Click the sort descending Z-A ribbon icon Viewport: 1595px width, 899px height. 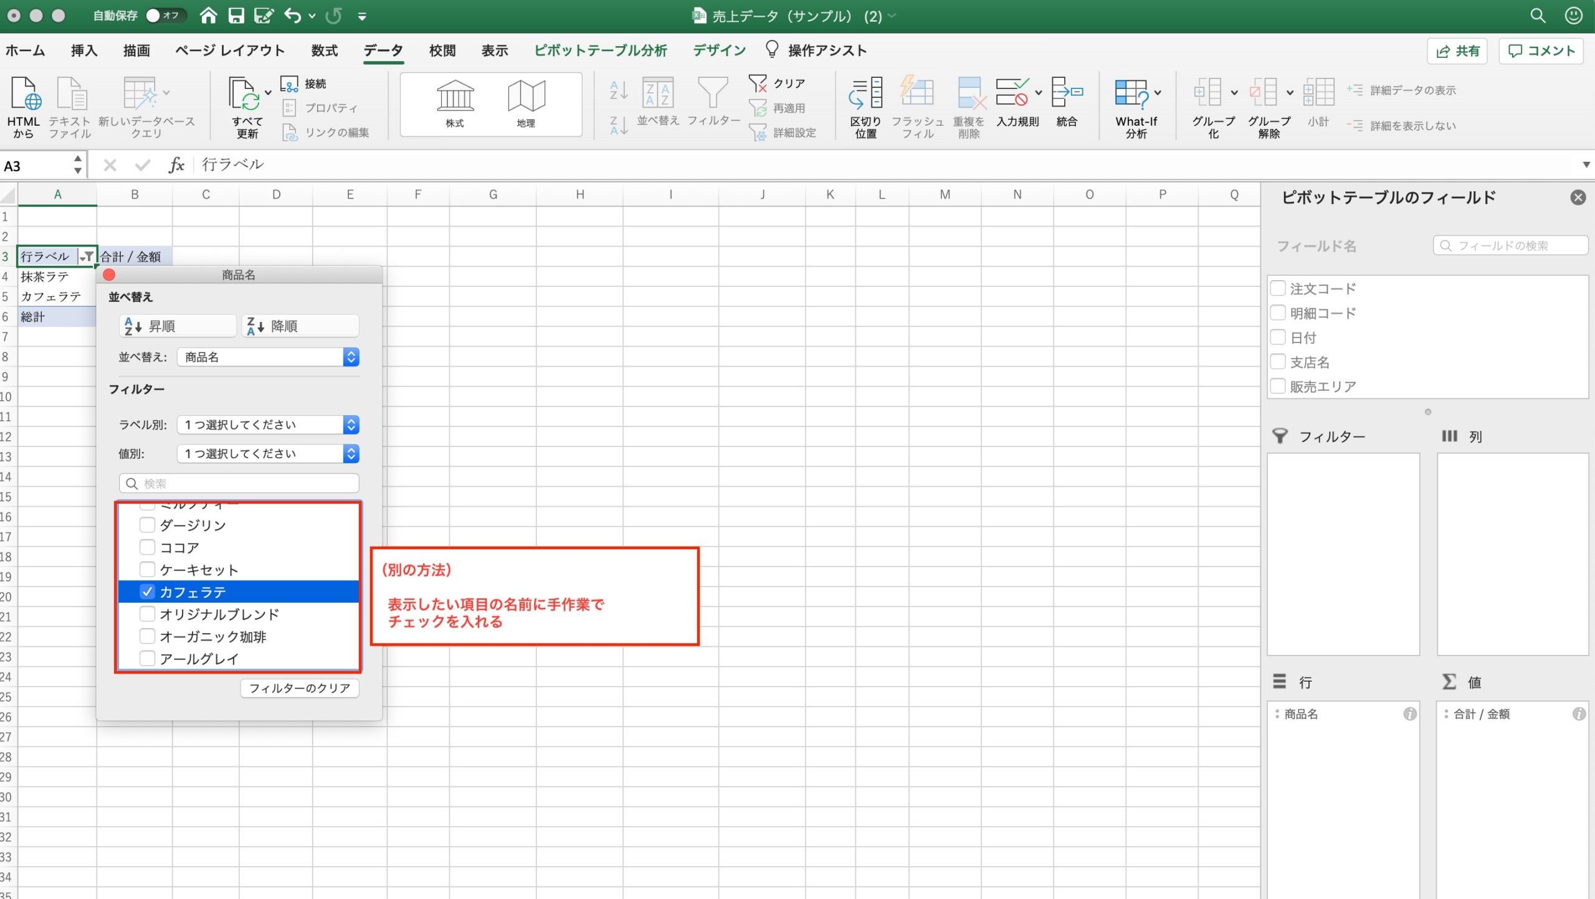(618, 125)
